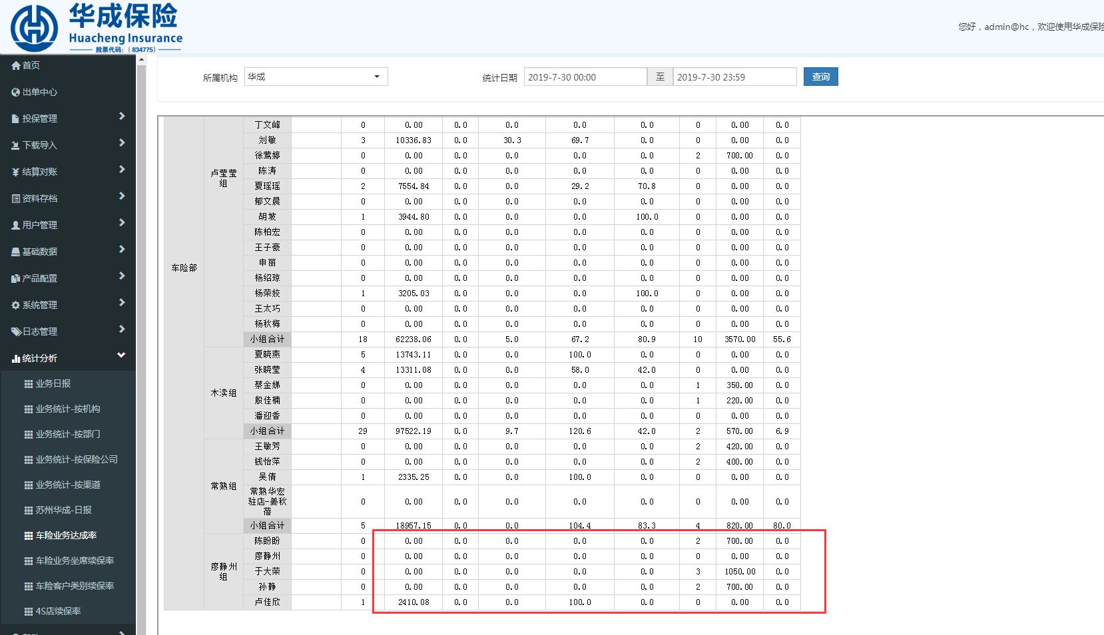Viewport: 1104px width, 635px height.
Task: Click the grid icon beside 业务日报
Action: coord(29,383)
